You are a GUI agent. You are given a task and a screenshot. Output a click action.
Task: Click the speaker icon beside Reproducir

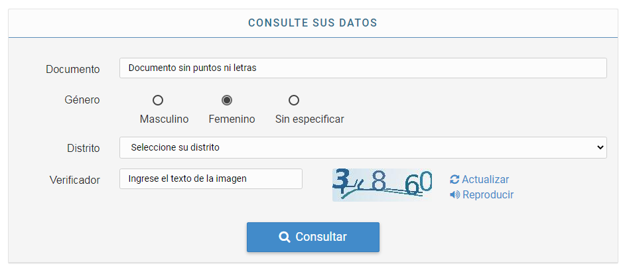tap(454, 194)
